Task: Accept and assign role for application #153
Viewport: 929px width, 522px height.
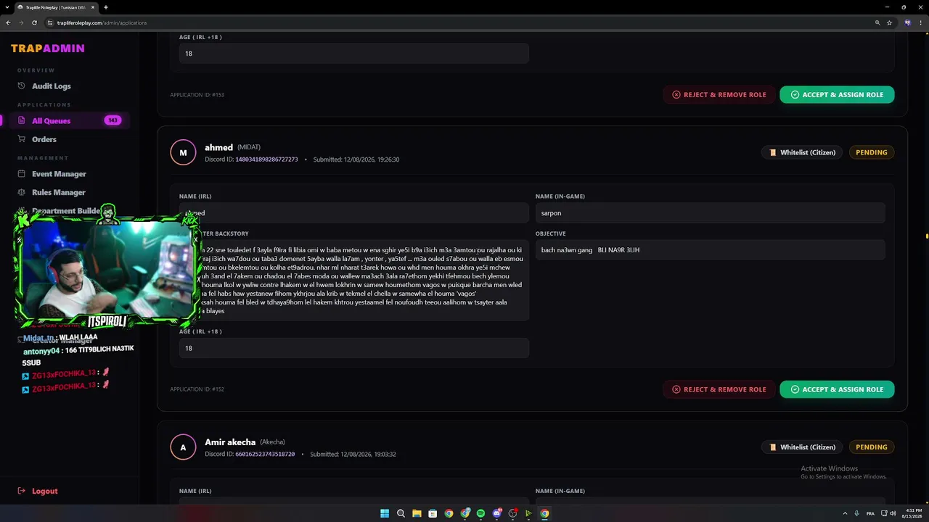Action: (x=837, y=95)
